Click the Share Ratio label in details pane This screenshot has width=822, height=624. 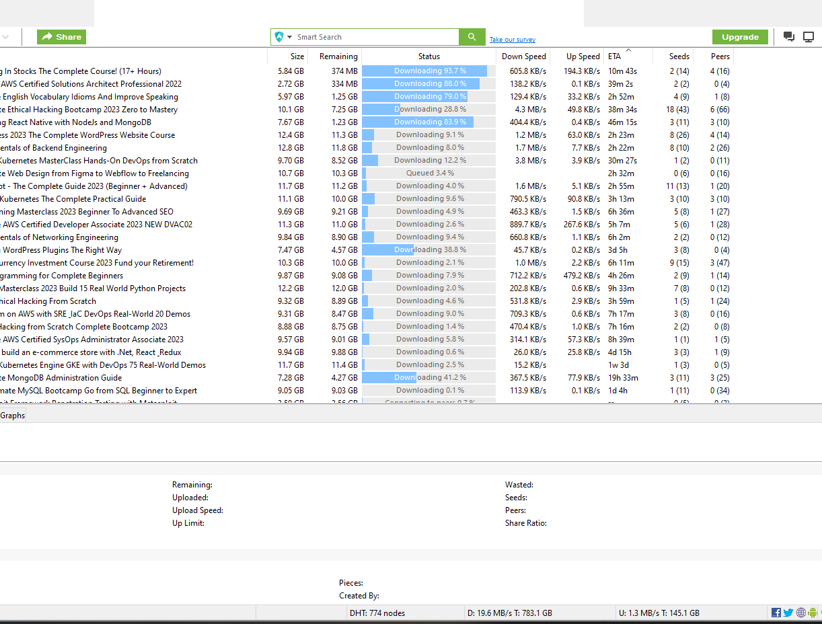coord(526,522)
